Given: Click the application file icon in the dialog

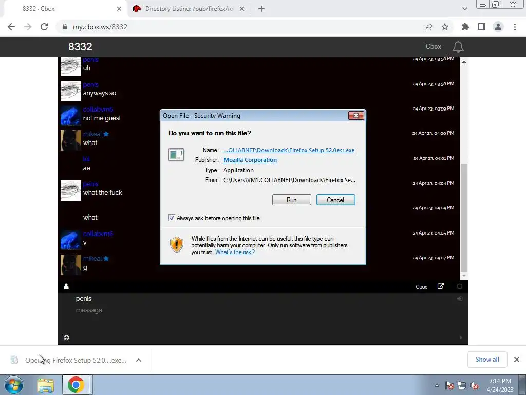Looking at the screenshot, I should click(x=176, y=155).
